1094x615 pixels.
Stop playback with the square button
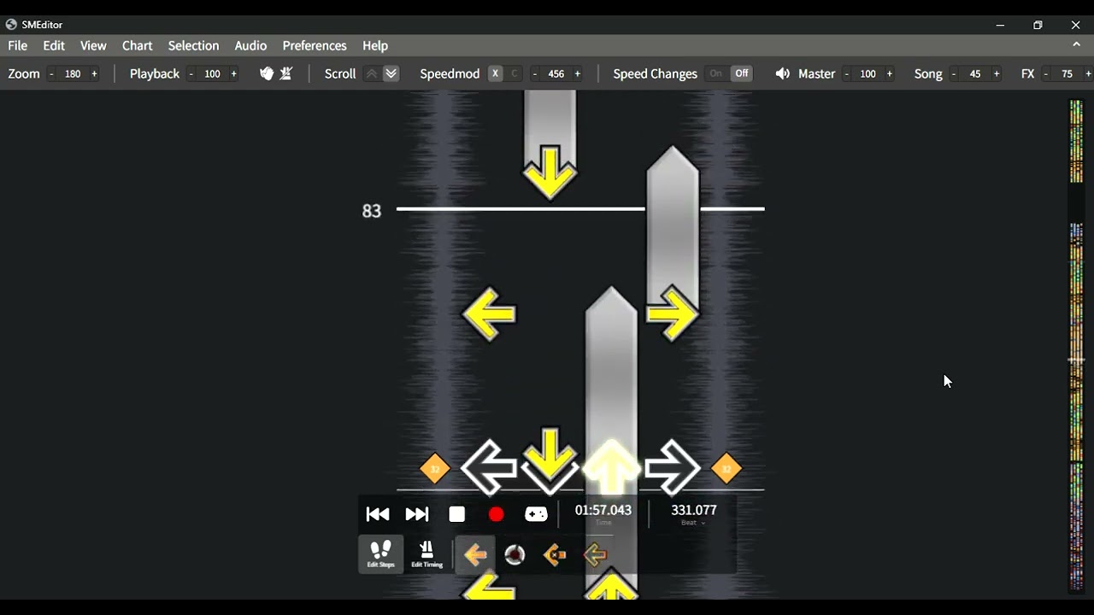pyautogui.click(x=456, y=514)
